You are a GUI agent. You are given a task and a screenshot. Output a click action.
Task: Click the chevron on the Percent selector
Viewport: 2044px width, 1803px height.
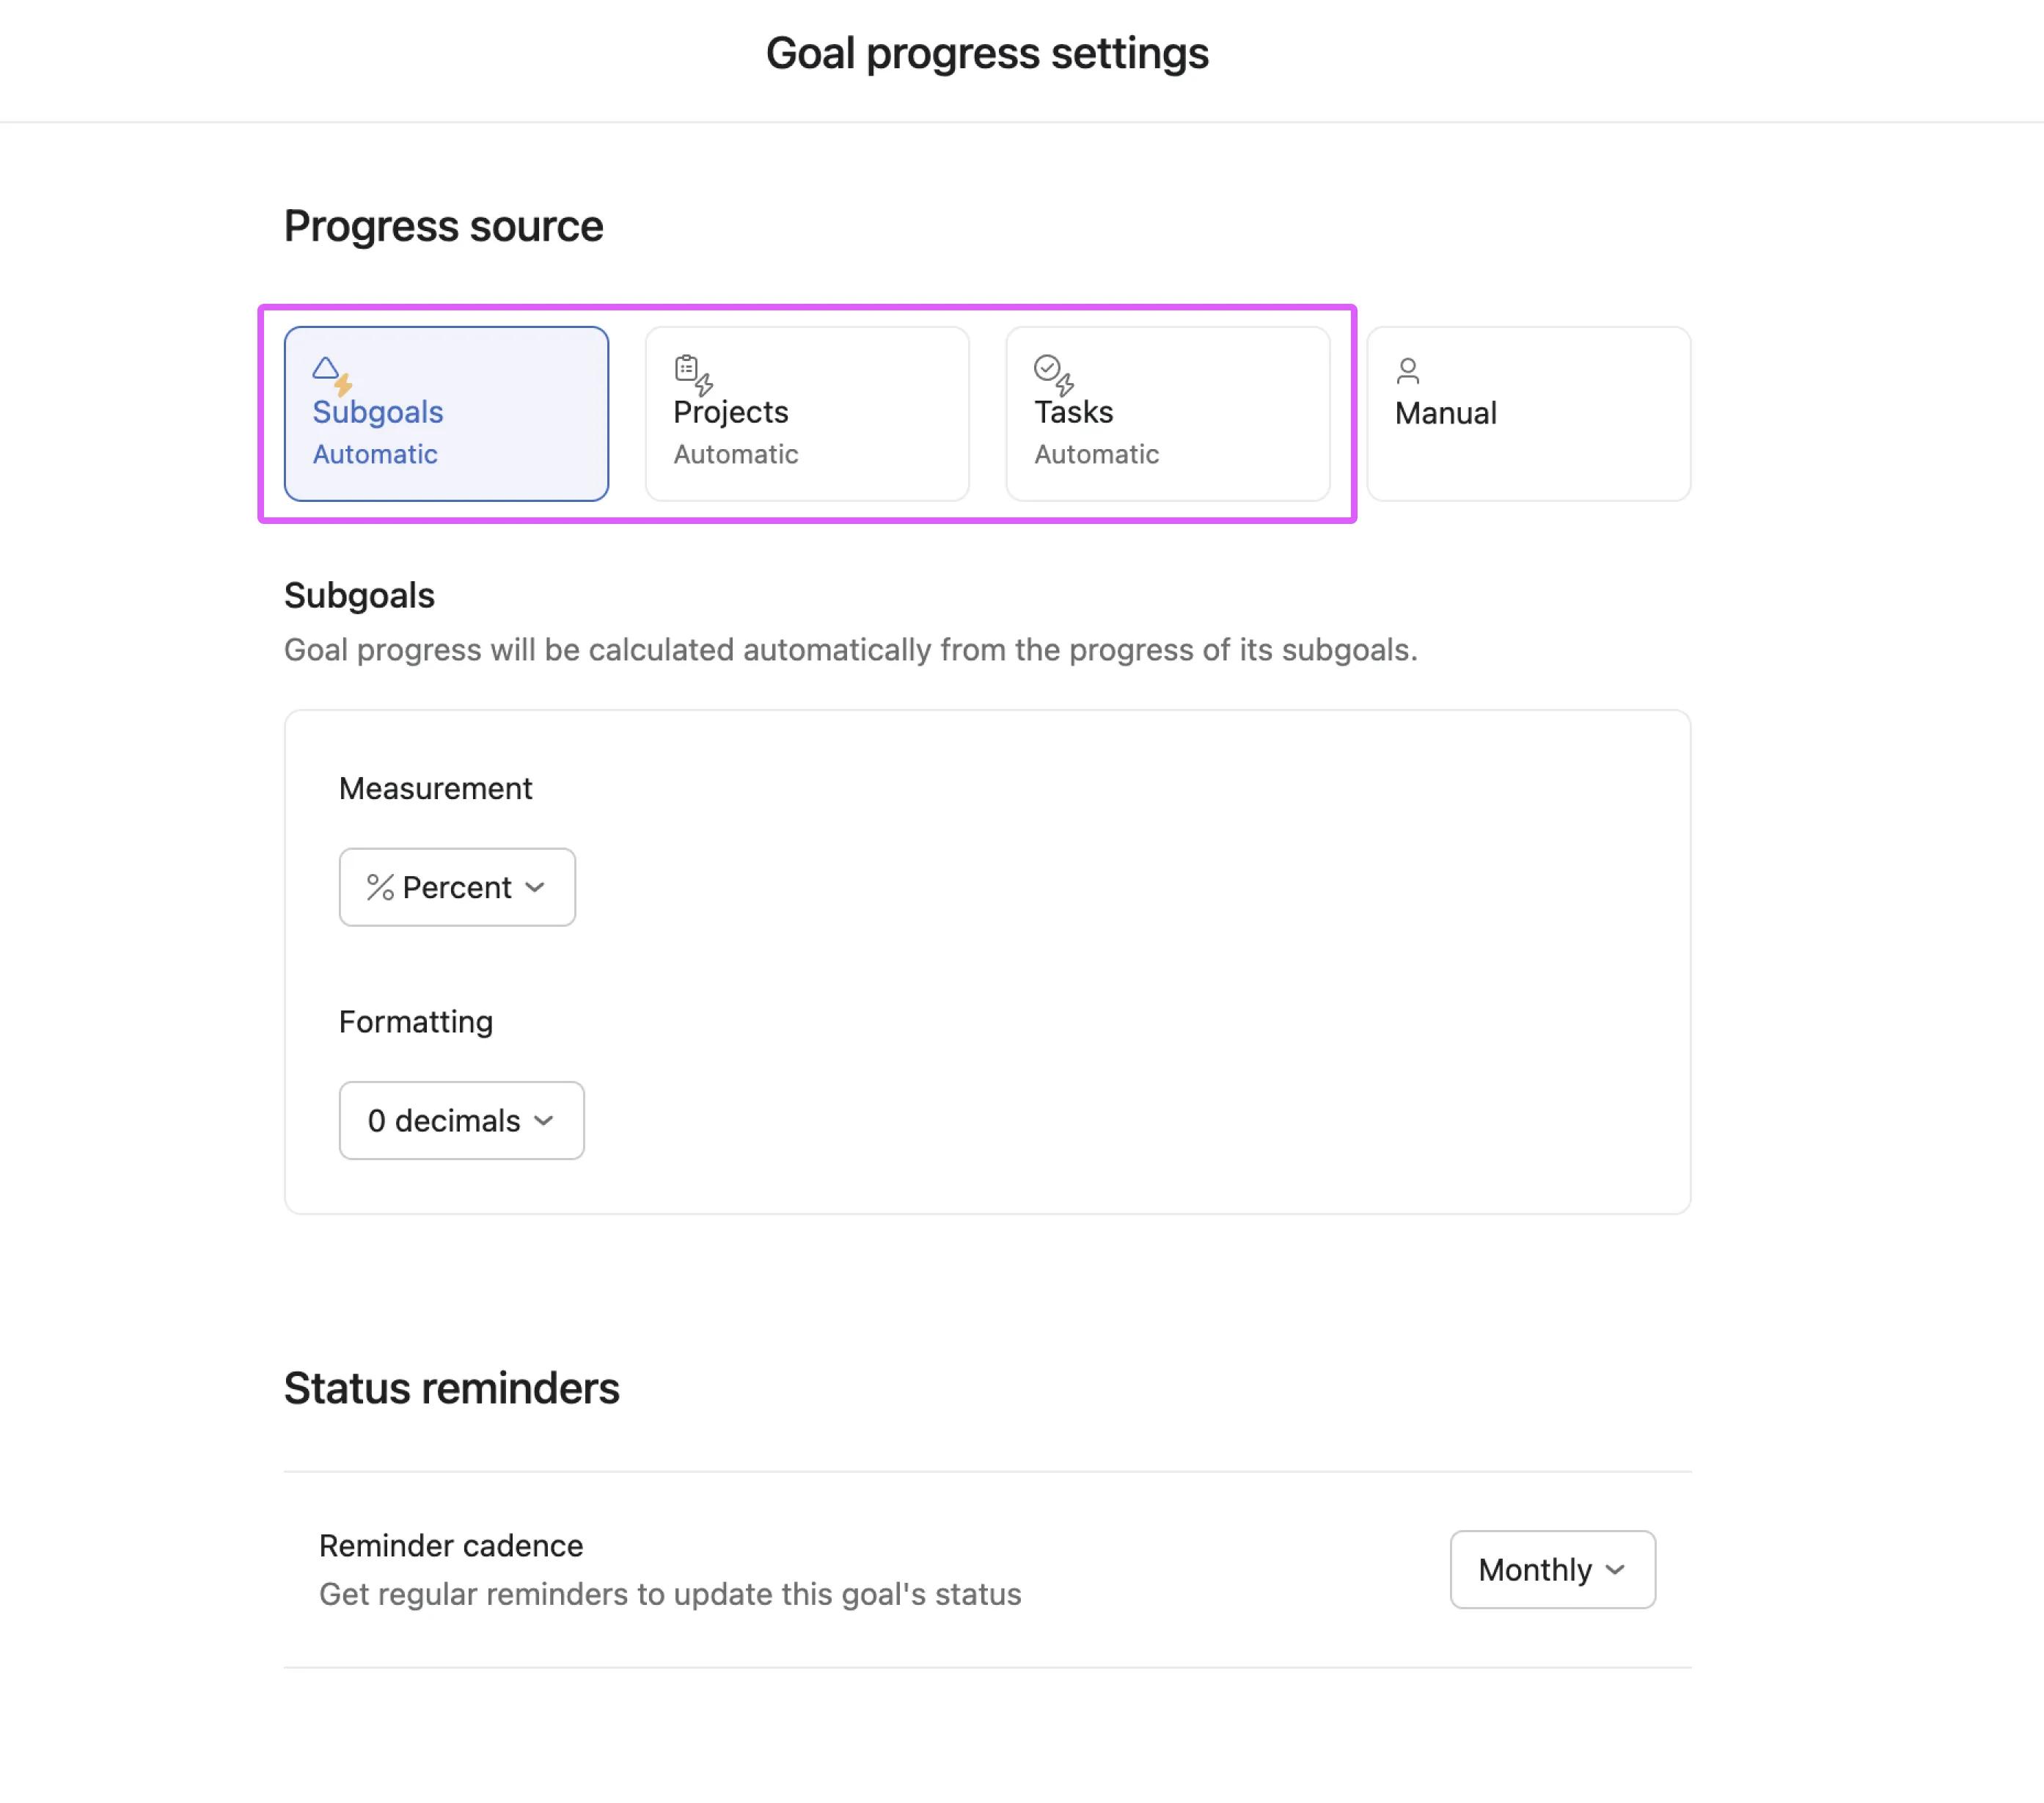[x=535, y=887]
